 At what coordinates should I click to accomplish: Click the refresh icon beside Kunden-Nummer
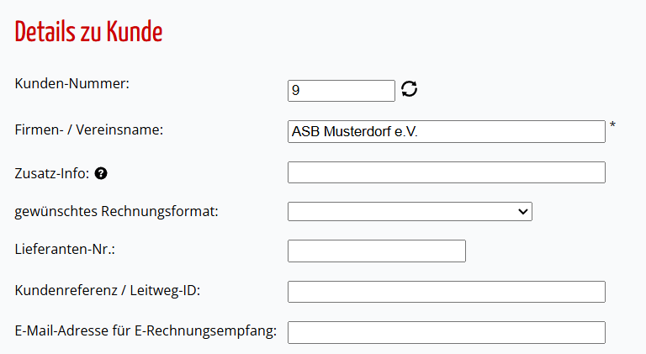(x=409, y=89)
